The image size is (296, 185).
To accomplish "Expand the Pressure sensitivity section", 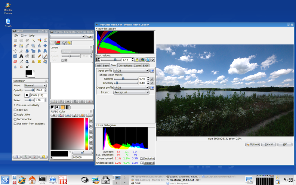I will pos(15,105).
